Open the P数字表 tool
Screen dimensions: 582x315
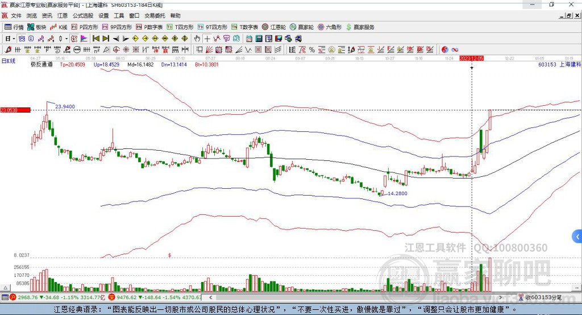[x=149, y=27]
